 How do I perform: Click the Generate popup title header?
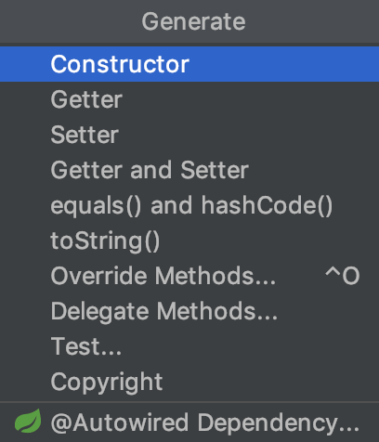[193, 21]
